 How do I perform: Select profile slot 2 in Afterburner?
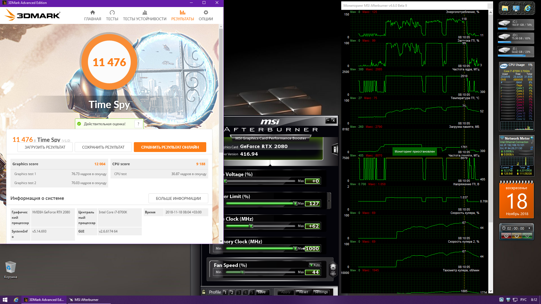pyautogui.click(x=232, y=292)
